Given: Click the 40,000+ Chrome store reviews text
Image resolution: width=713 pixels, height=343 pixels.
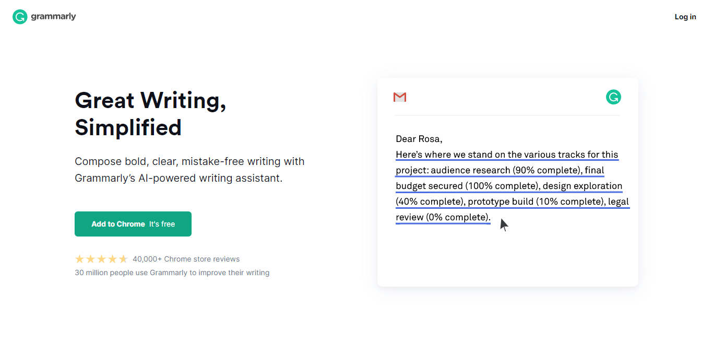Looking at the screenshot, I should pyautogui.click(x=186, y=259).
